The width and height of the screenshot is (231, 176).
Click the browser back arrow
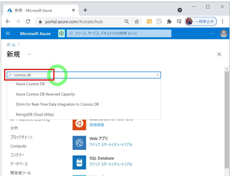pyautogui.click(x=8, y=21)
